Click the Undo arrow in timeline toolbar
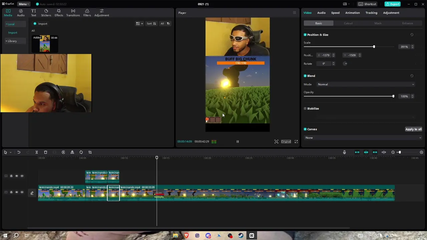The width and height of the screenshot is (427, 240). (x=19, y=152)
